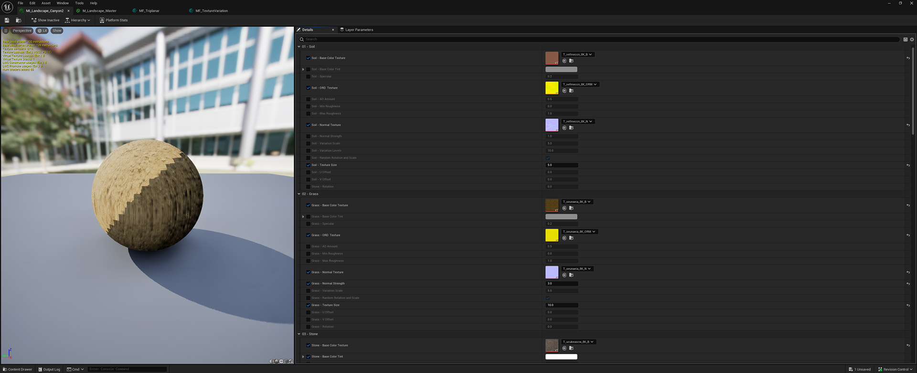The height and width of the screenshot is (373, 917).
Task: Browse to Grass ORD Texture asset
Action: coord(571,238)
